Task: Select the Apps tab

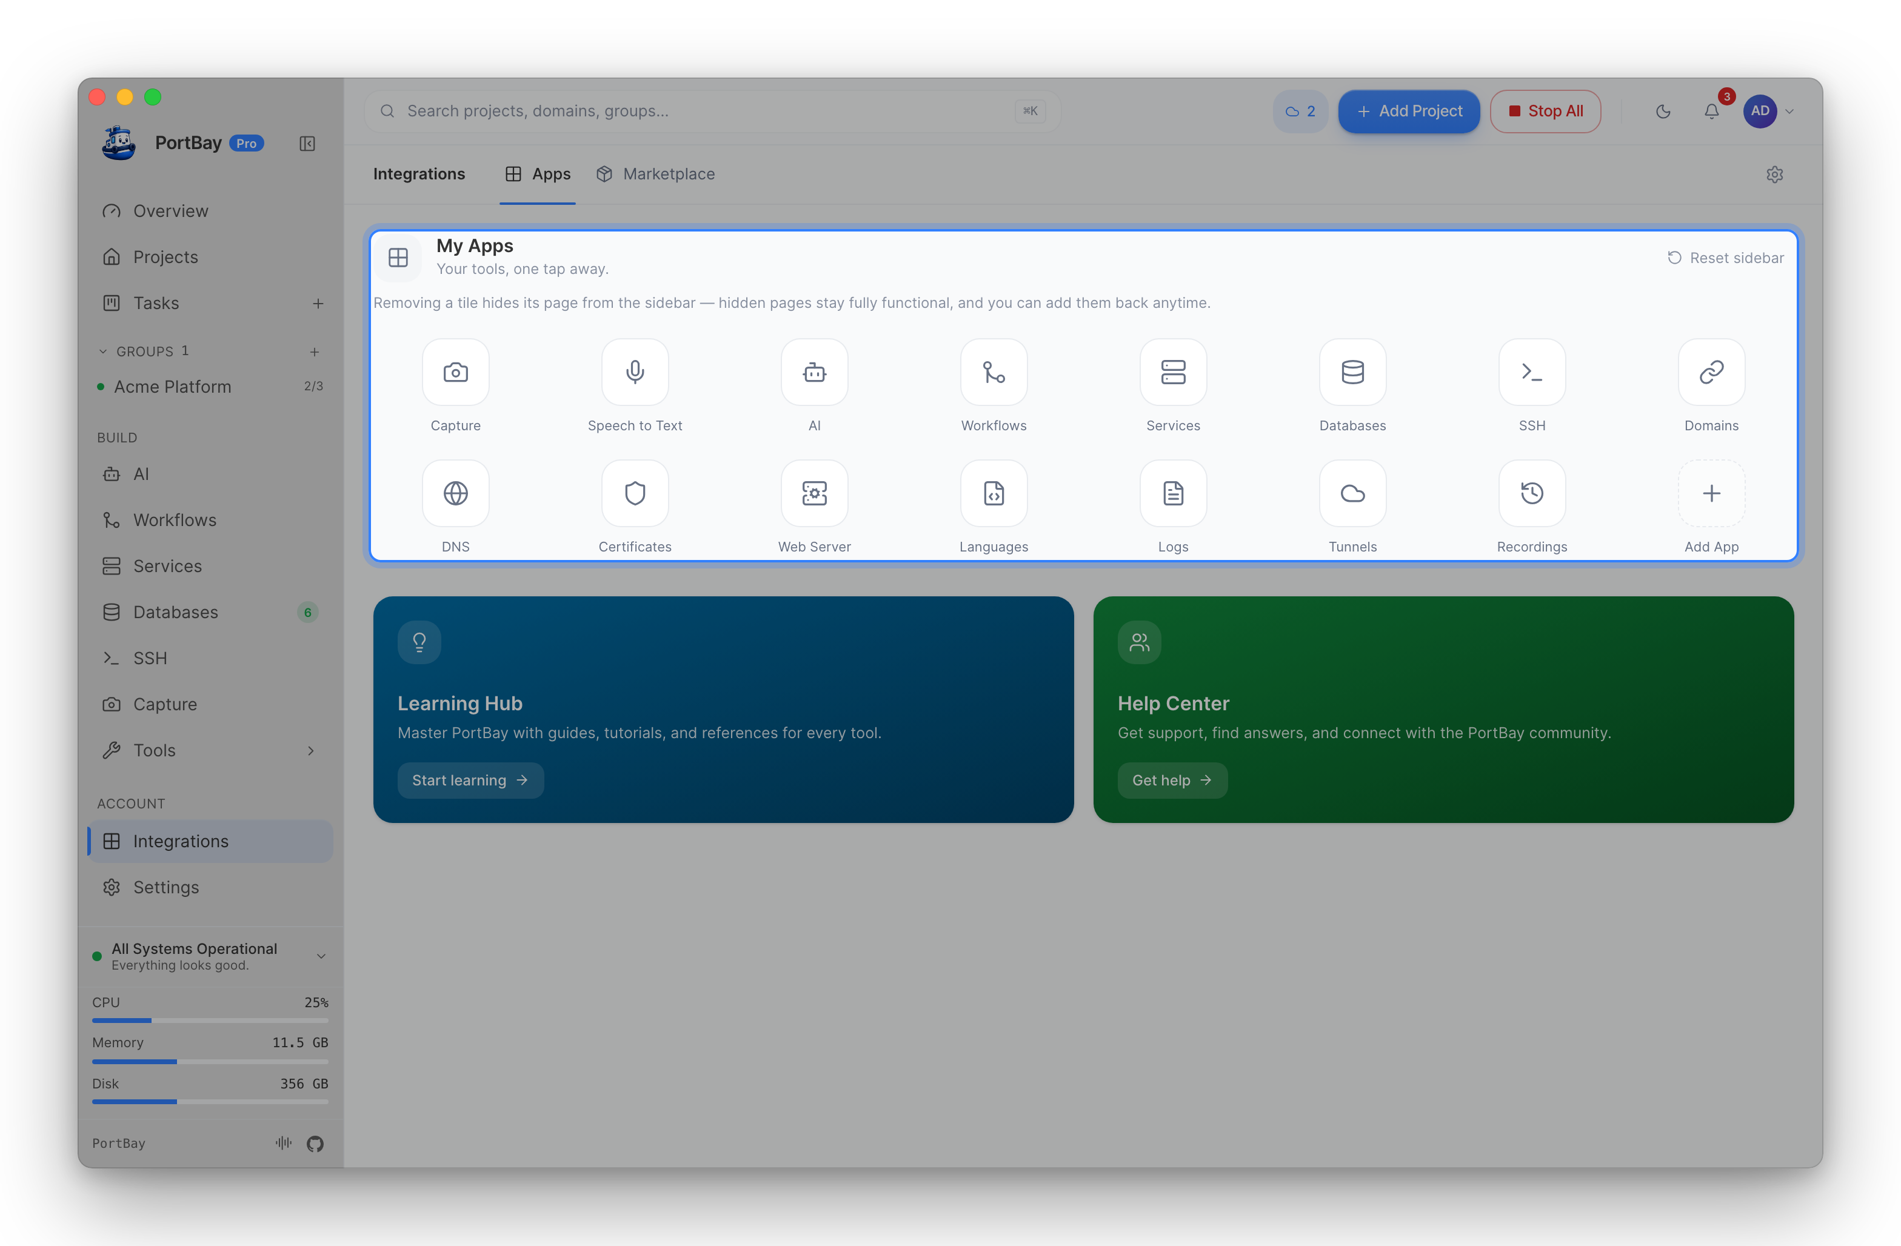Action: 538,174
